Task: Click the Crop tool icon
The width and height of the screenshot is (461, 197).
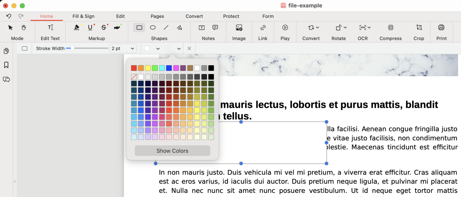Action: pos(419,27)
